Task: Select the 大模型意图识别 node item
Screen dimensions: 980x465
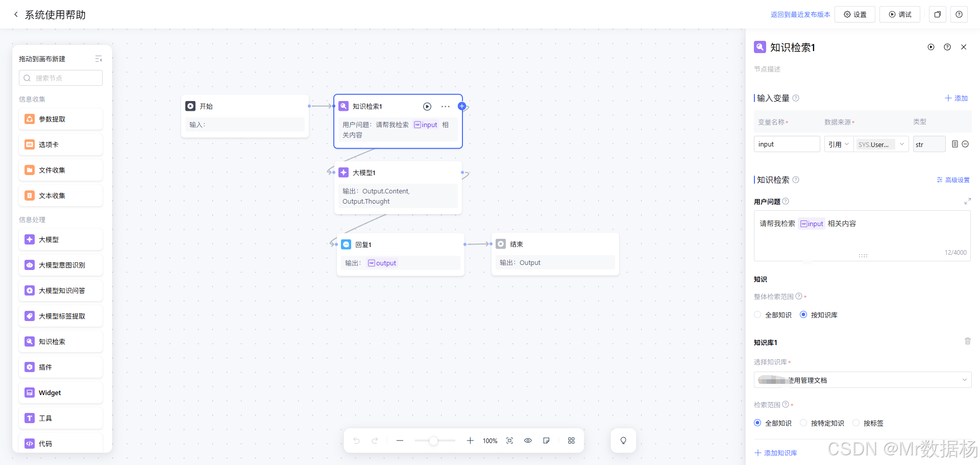Action: pyautogui.click(x=61, y=265)
